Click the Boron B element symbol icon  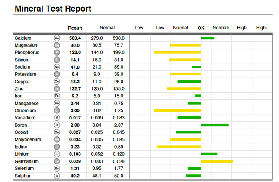57,125
